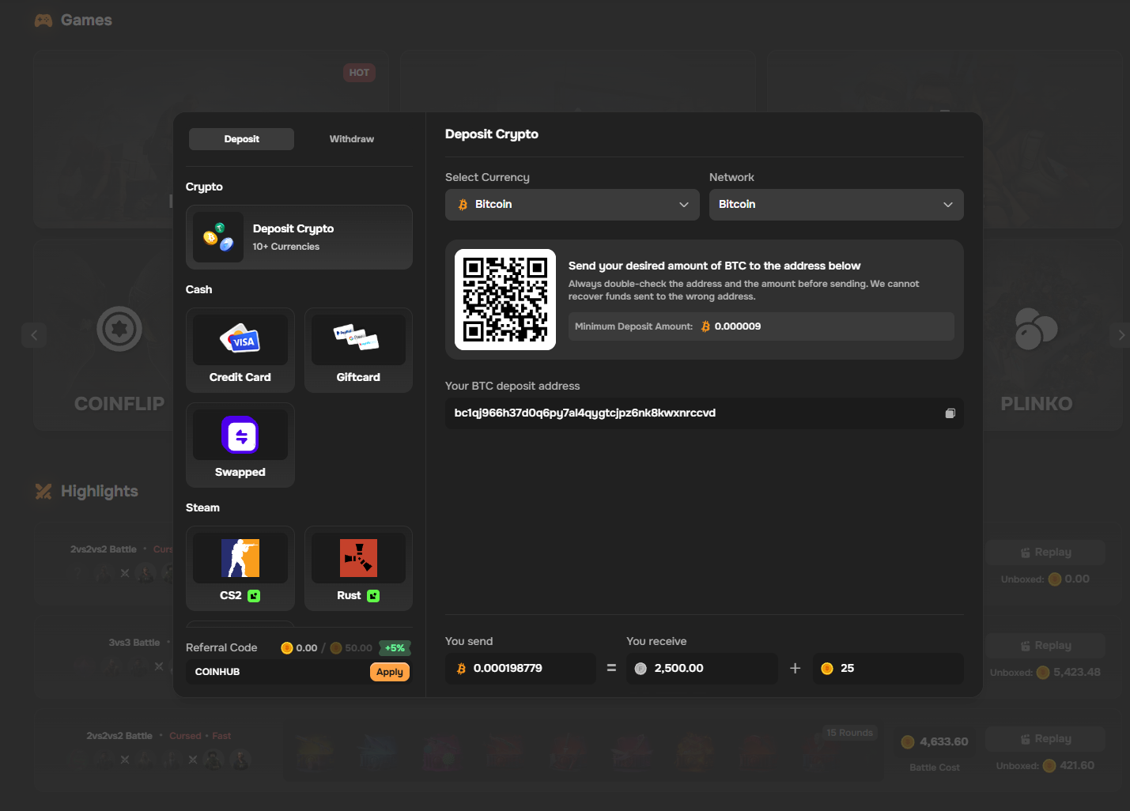Click the referral code input field

pos(277,672)
